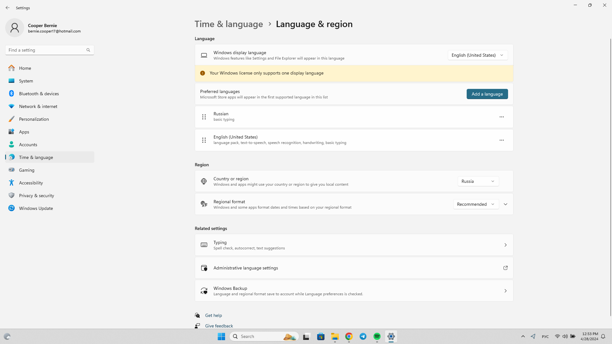Open the Typing related settings row
Image resolution: width=612 pixels, height=344 pixels.
tap(354, 245)
